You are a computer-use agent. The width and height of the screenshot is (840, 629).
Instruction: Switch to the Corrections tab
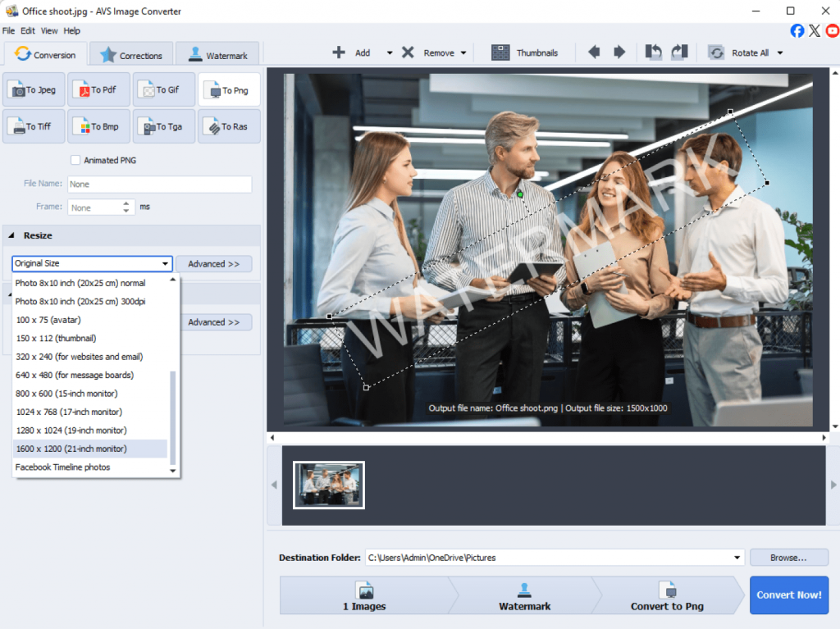[131, 55]
